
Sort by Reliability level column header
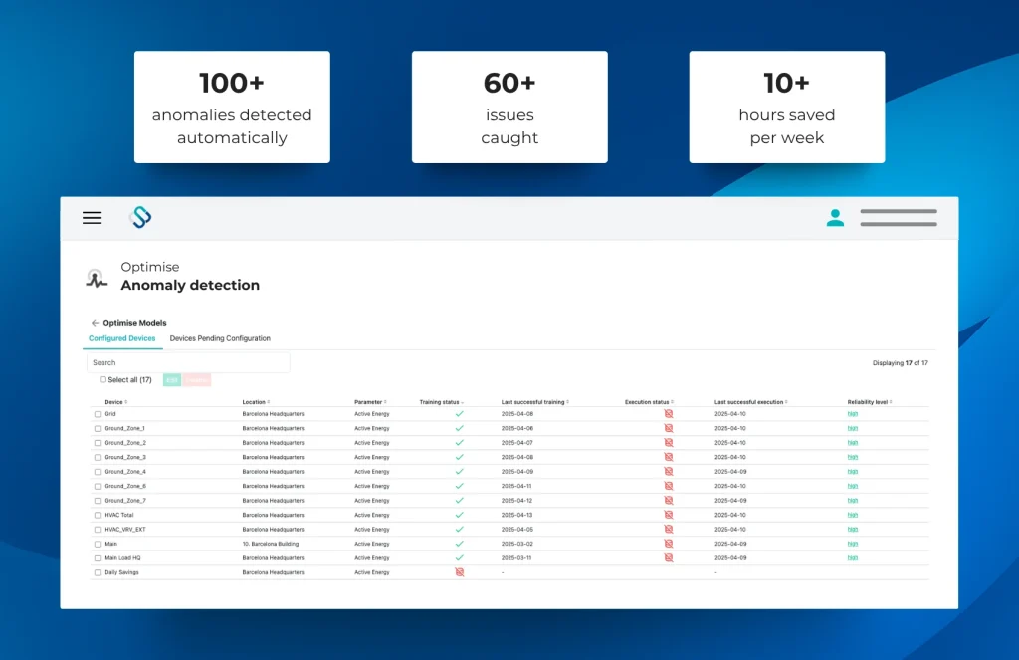[868, 402]
